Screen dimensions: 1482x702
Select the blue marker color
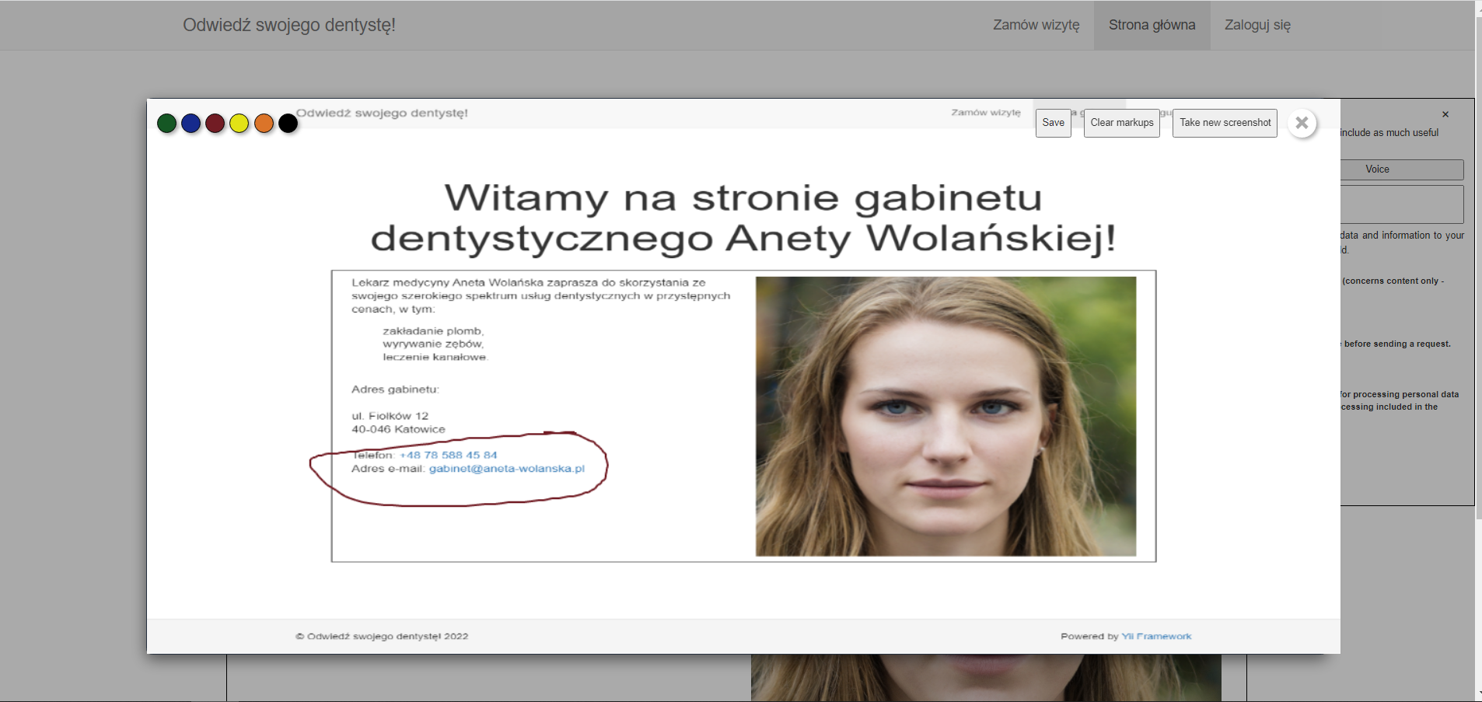(x=191, y=123)
